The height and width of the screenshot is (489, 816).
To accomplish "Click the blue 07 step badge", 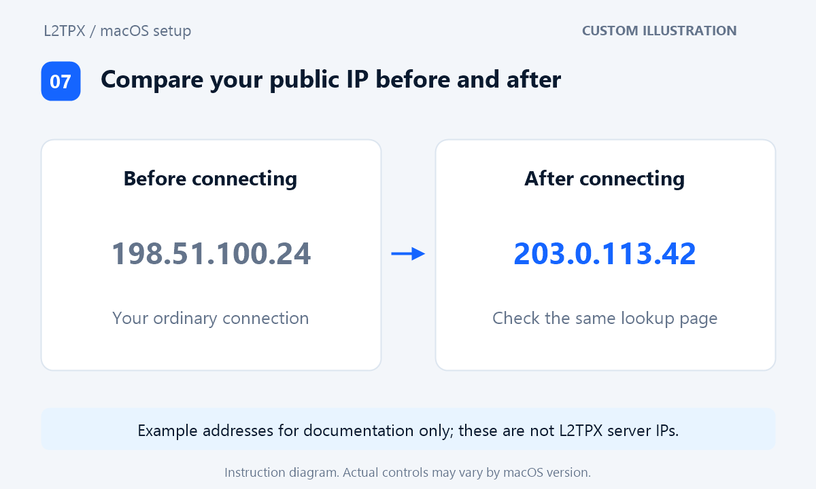I will 61,81.
